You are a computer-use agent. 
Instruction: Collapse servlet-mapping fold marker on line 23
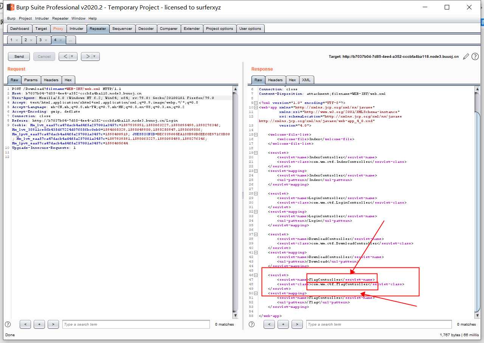point(256,171)
